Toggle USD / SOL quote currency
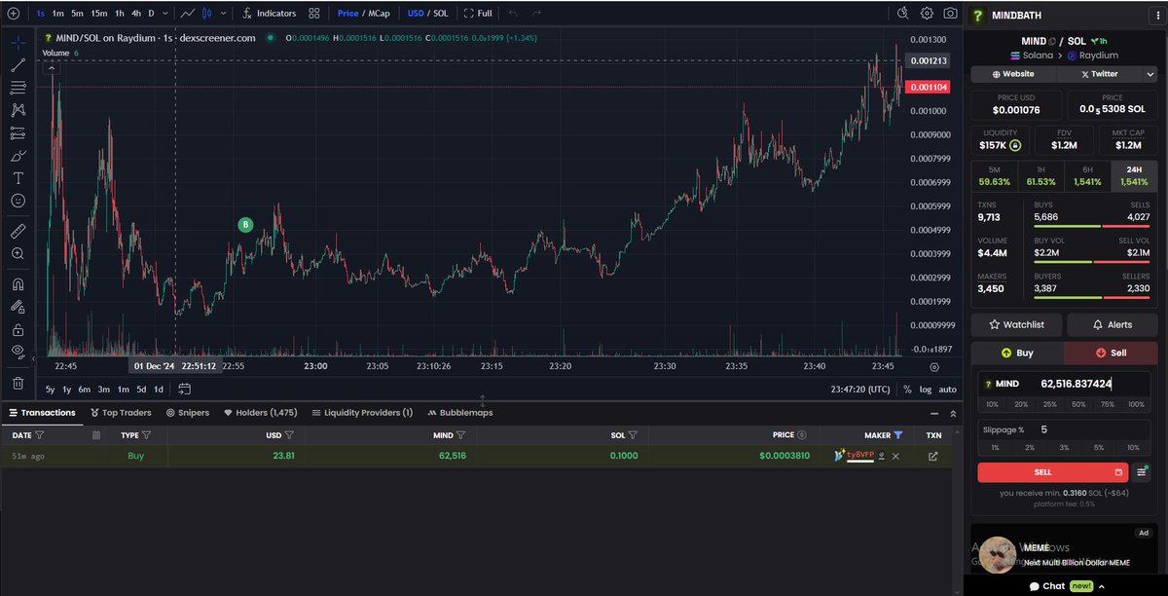1168x596 pixels. click(x=427, y=14)
